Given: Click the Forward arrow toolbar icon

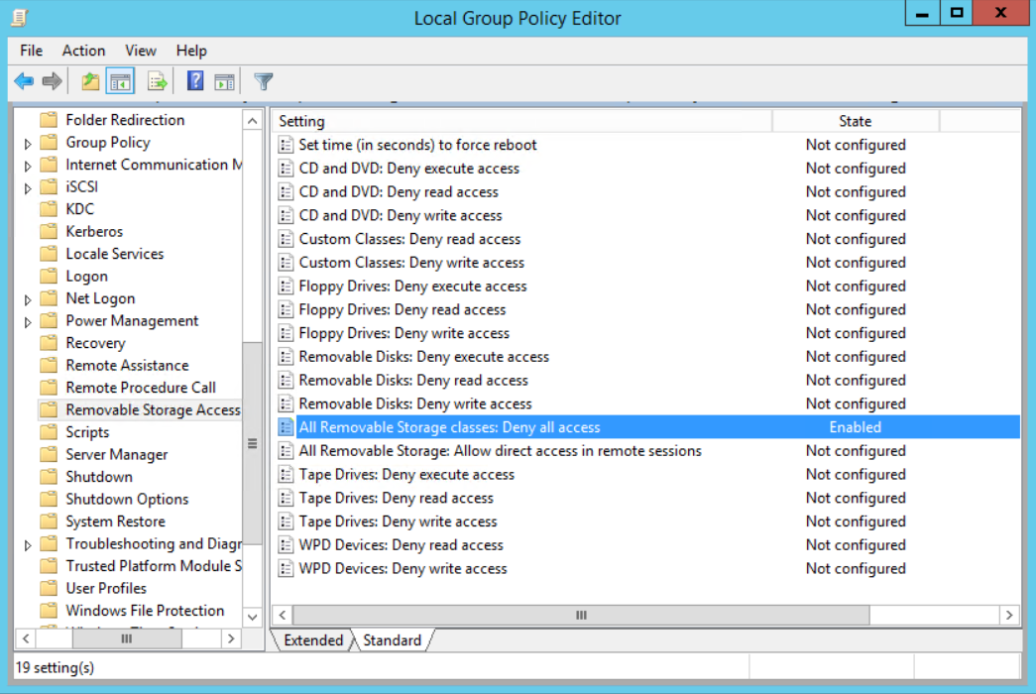Looking at the screenshot, I should point(52,81).
